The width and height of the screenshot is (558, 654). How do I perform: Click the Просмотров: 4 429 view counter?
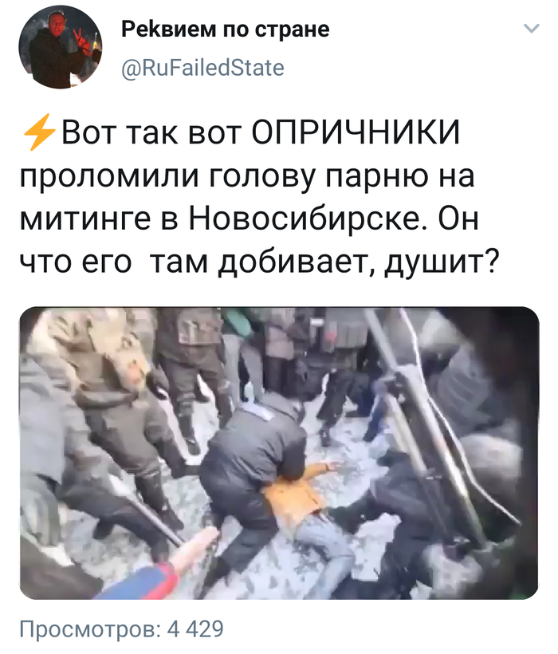[122, 629]
